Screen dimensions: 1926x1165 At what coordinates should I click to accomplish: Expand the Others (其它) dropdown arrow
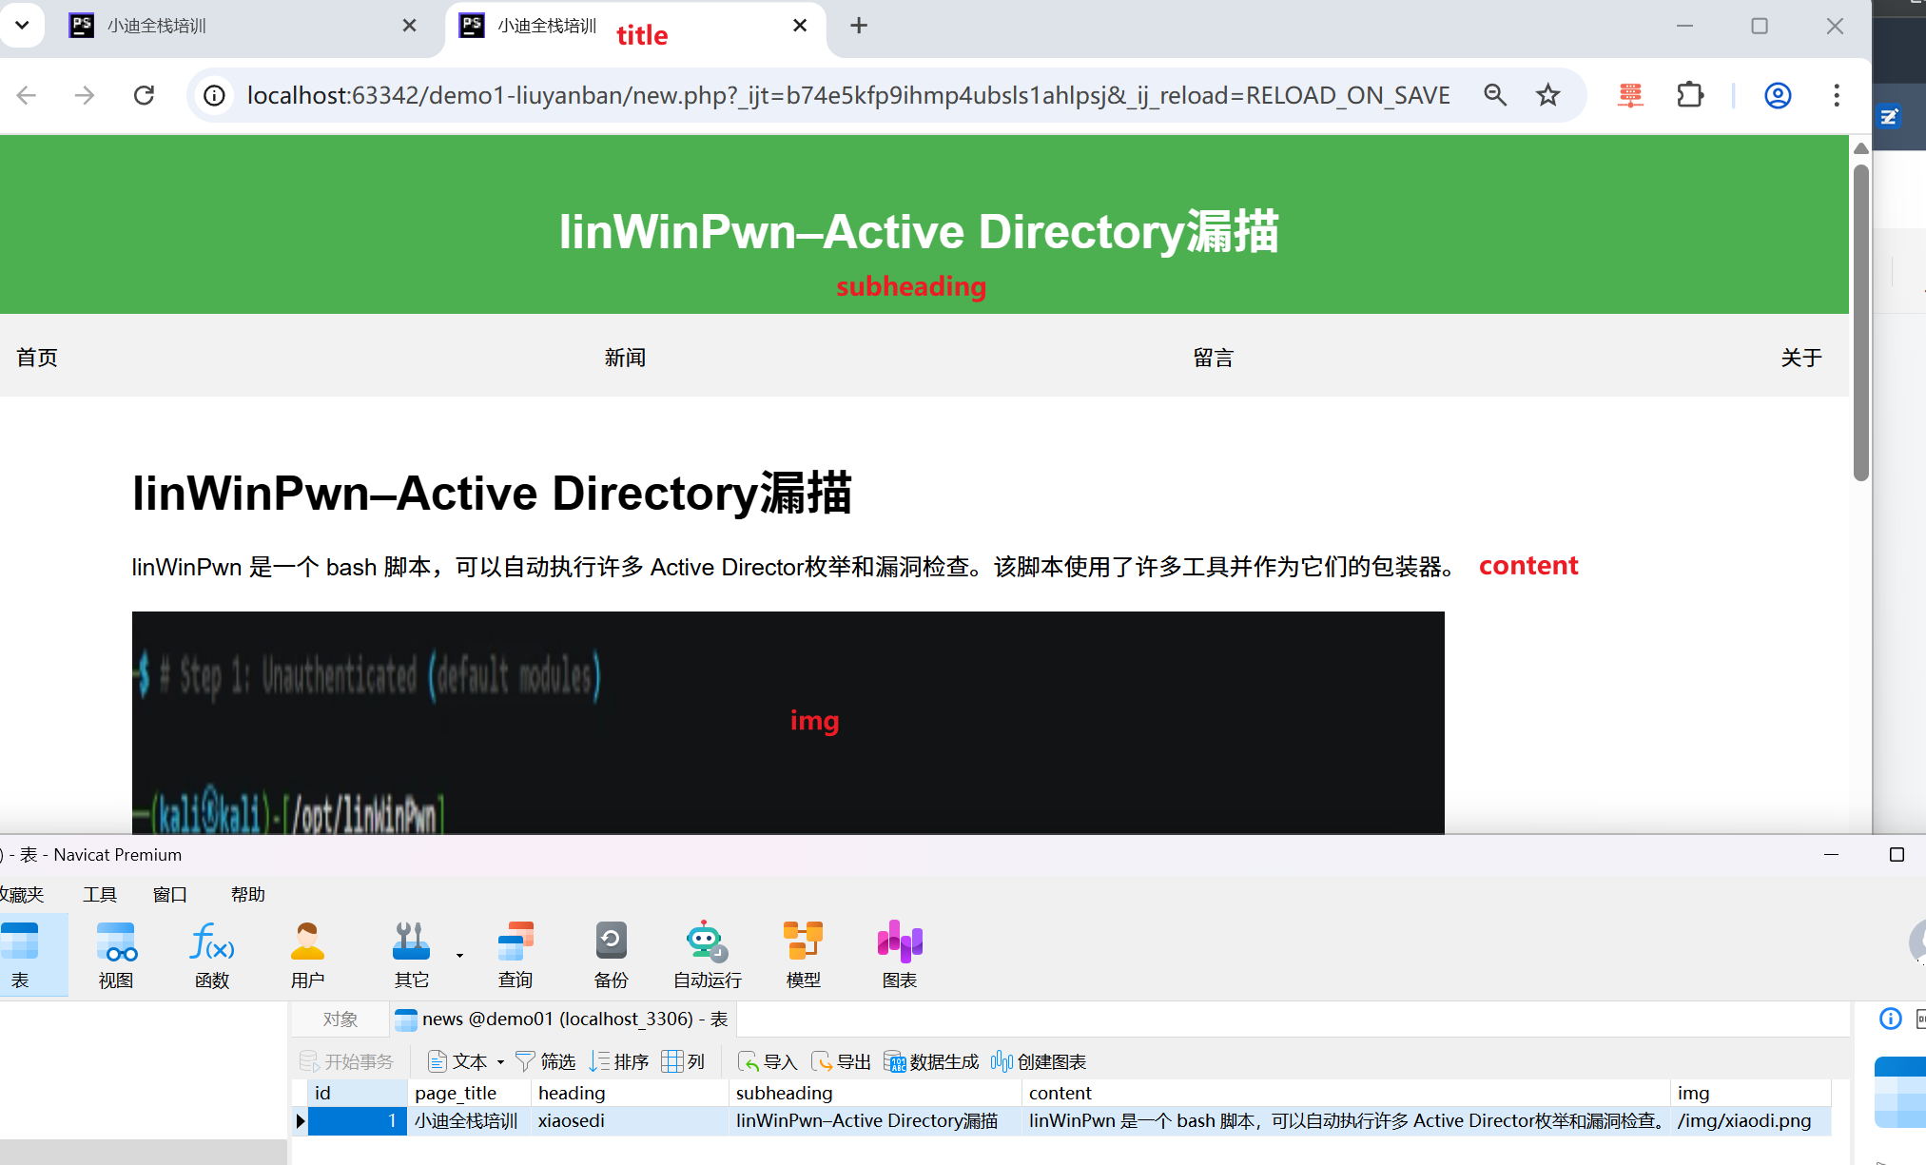pyautogui.click(x=459, y=955)
